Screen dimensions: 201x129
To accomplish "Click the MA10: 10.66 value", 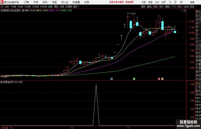I will click(x=42, y=11).
